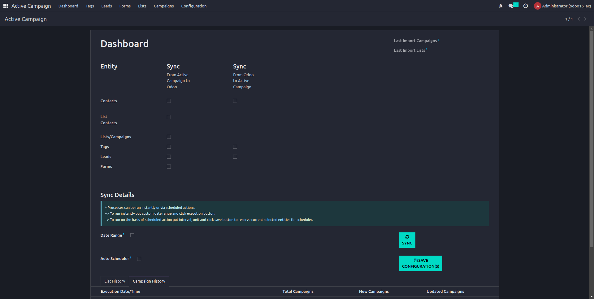594x299 pixels.
Task: Open the apps grid menu icon
Action: click(x=6, y=6)
